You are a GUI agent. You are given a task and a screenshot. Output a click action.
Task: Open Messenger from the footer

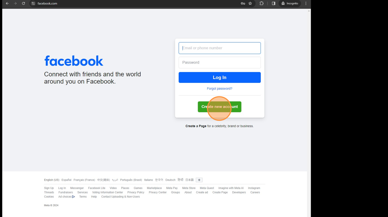77,188
